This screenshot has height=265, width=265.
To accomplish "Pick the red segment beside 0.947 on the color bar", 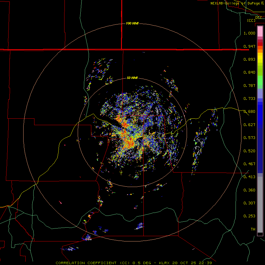I will 260,44.
